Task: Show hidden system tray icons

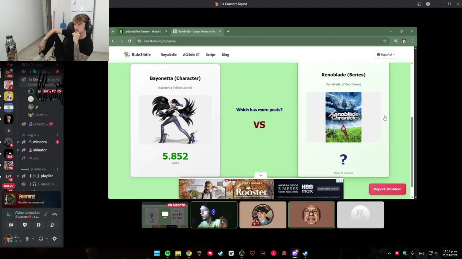Action: click(389, 253)
